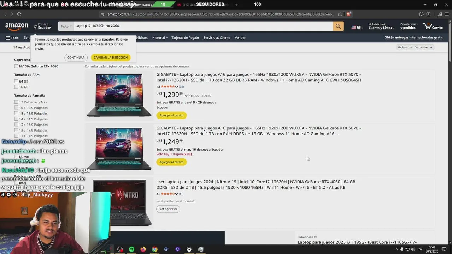Click the star rating of acer Nitro laptop
452x254 pixels.
pos(168,194)
